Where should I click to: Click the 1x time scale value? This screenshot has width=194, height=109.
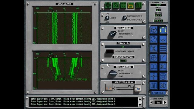(x=158, y=102)
